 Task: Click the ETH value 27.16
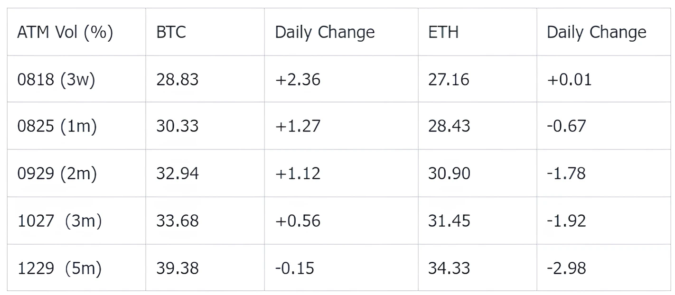pyautogui.click(x=449, y=79)
